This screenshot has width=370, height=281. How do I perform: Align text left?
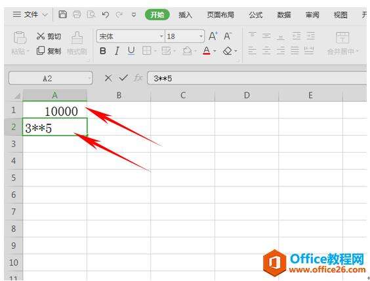tap(253, 50)
